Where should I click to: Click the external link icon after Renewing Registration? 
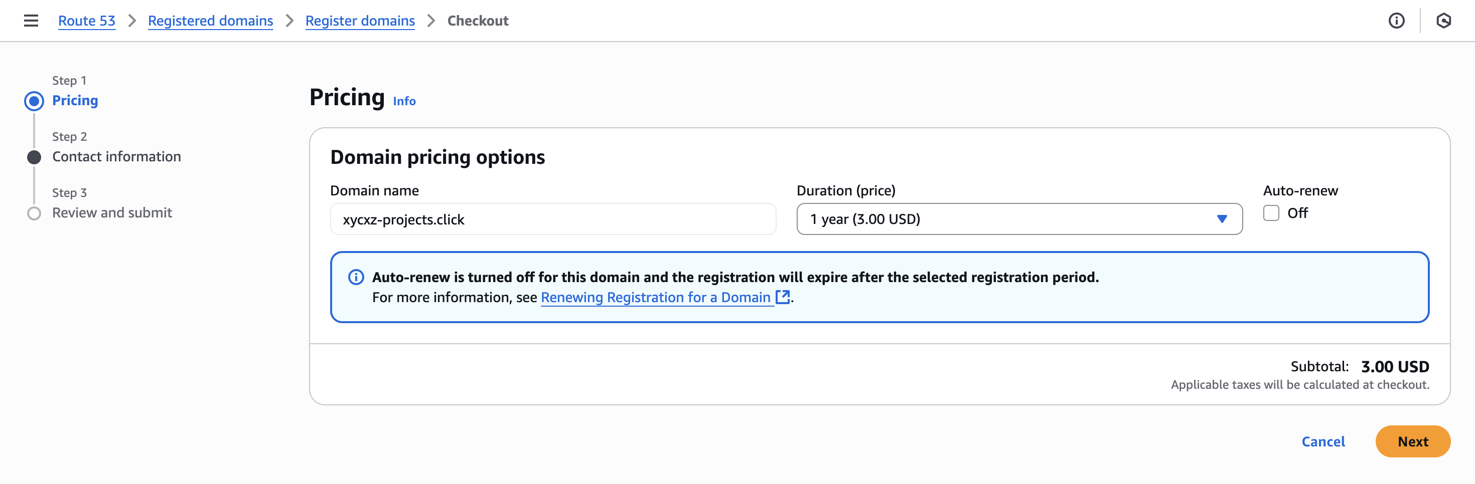click(x=782, y=298)
